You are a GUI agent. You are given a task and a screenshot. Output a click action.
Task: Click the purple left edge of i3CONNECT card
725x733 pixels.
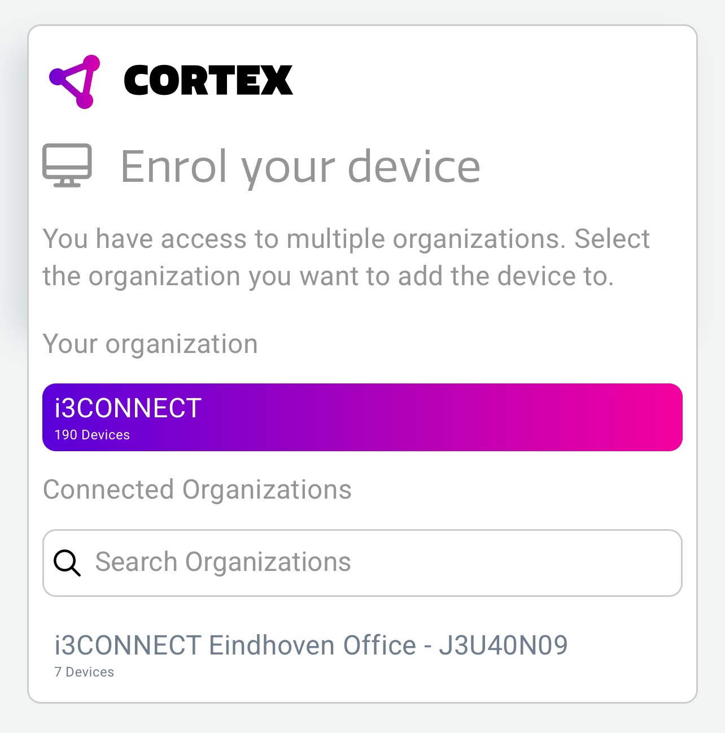point(49,417)
